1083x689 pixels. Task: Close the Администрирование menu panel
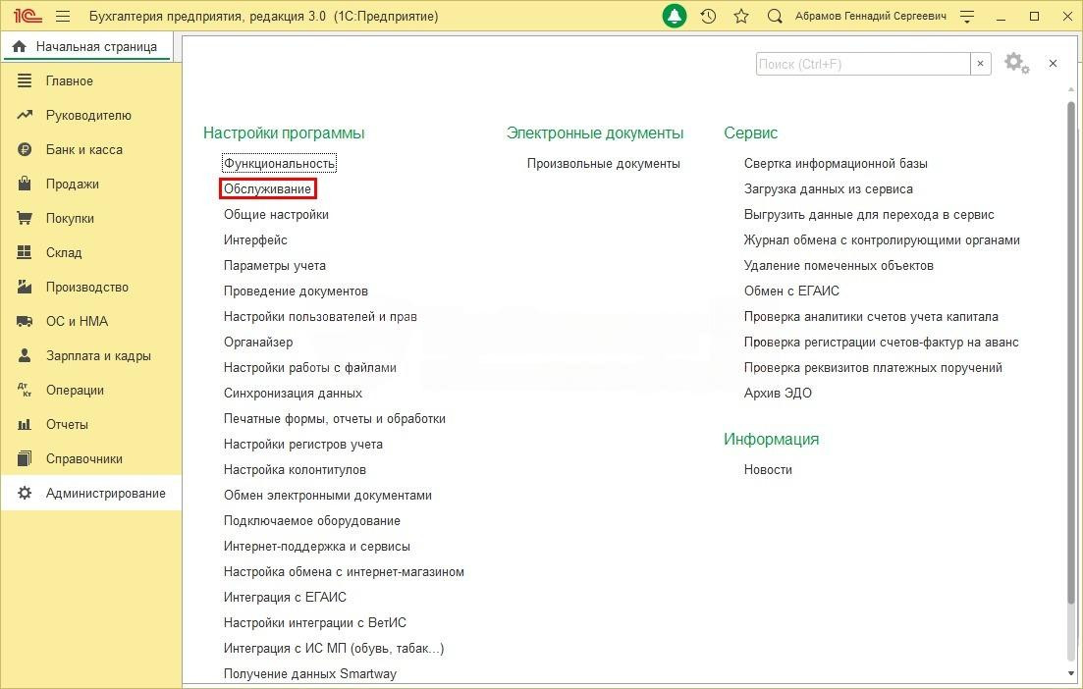tap(1053, 64)
